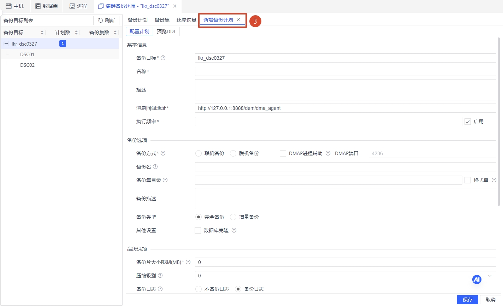This screenshot has height=306, width=503.
Task: Select 联机备份 radio option
Action: [199, 153]
